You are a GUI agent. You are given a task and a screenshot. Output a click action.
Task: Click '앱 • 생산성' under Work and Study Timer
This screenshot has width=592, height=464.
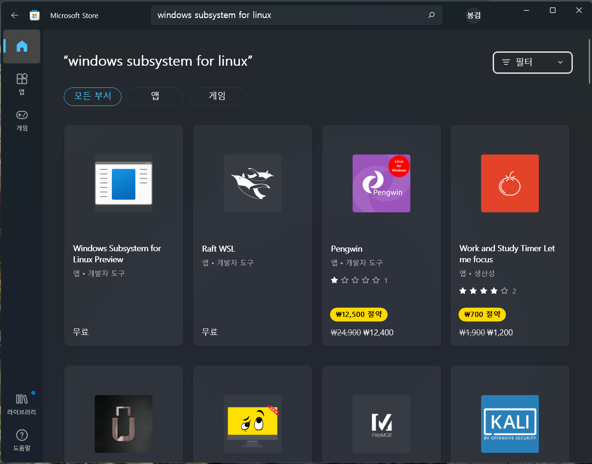tap(477, 273)
